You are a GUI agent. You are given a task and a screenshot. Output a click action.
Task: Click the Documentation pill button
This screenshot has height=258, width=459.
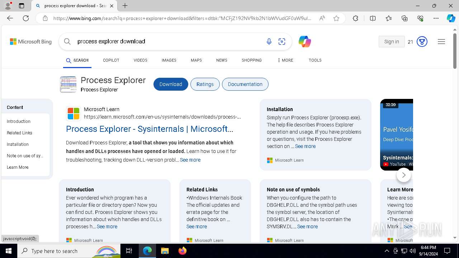(245, 84)
